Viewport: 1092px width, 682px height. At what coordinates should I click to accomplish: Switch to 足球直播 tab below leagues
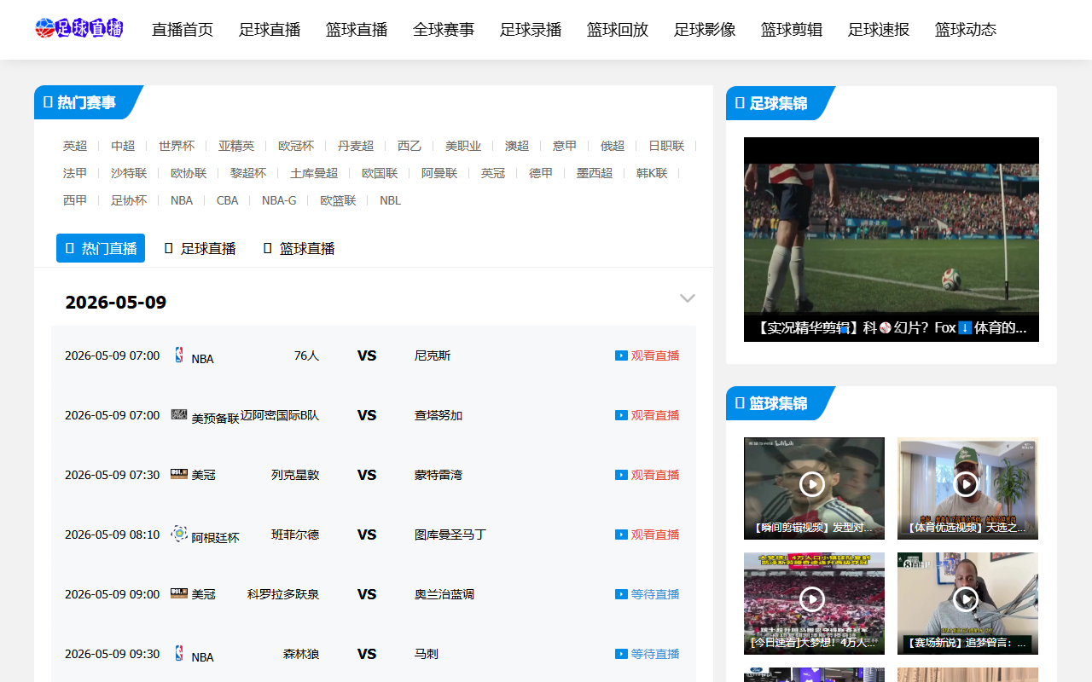coord(200,248)
